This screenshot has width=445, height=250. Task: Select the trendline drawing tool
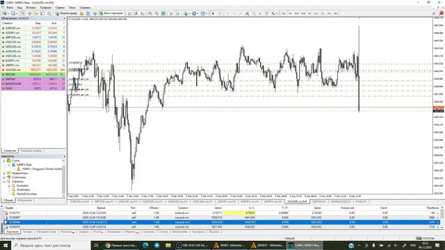pyautogui.click(x=241, y=13)
